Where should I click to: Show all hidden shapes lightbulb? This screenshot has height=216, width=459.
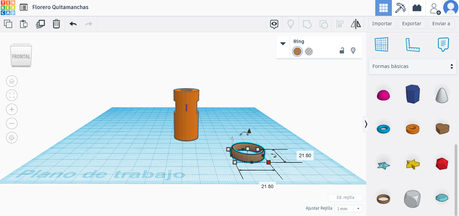point(290,24)
